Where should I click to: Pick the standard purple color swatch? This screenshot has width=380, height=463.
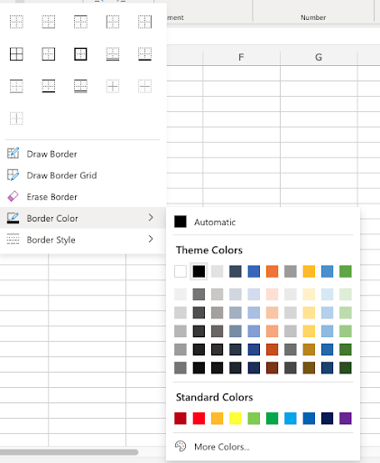345,419
